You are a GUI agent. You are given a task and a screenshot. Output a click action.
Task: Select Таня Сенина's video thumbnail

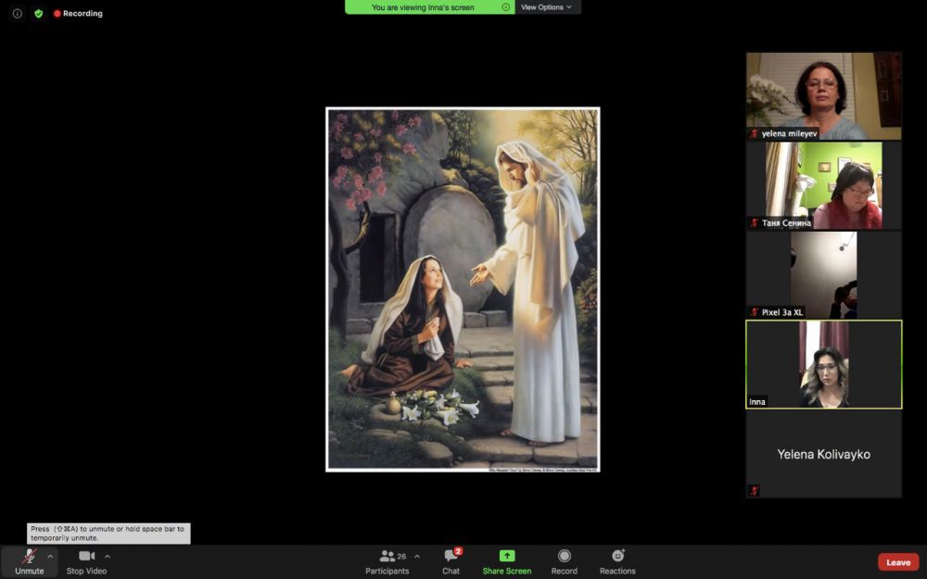pos(823,185)
